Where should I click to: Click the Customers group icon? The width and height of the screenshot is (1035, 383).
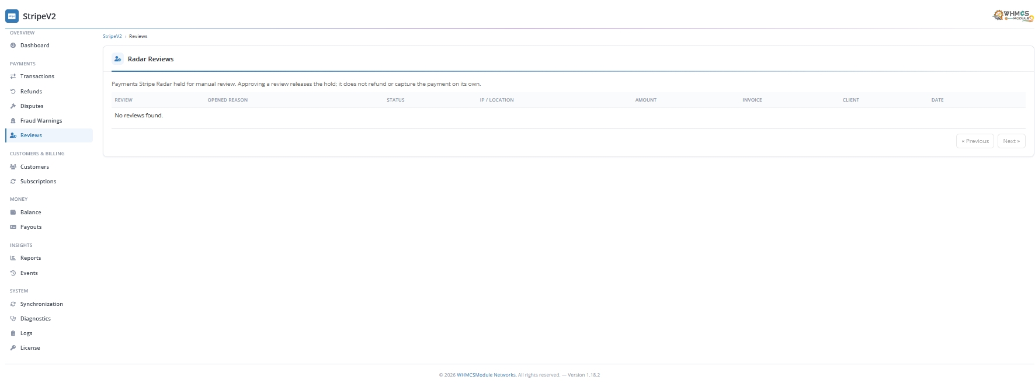[13, 167]
